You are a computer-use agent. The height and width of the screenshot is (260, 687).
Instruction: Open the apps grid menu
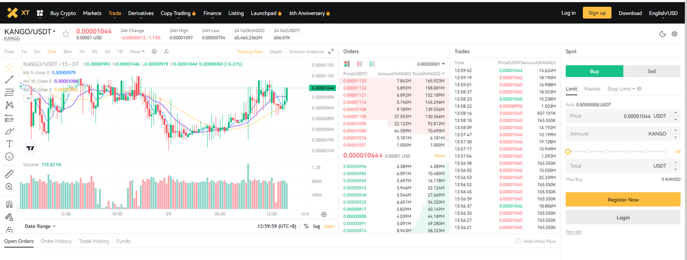(x=40, y=13)
